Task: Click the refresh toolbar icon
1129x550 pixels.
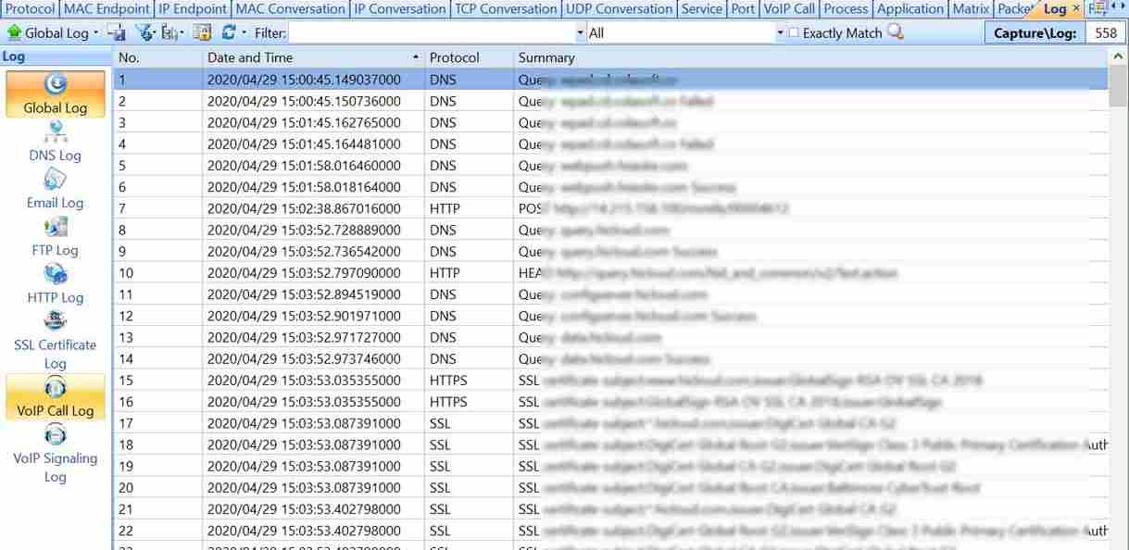Action: point(228,33)
